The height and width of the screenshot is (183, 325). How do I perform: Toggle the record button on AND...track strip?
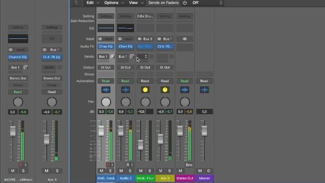coord(108,165)
